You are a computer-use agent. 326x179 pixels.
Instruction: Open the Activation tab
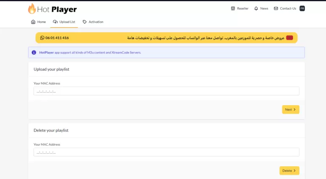[96, 22]
